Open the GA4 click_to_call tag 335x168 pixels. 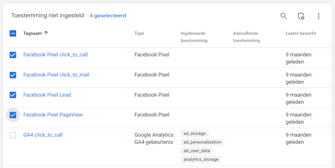click(43, 135)
